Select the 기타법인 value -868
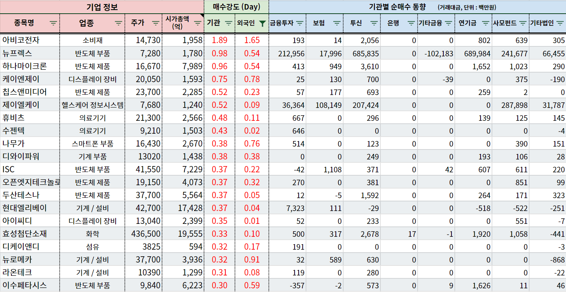This screenshot has height=292, width=566. click(548, 260)
